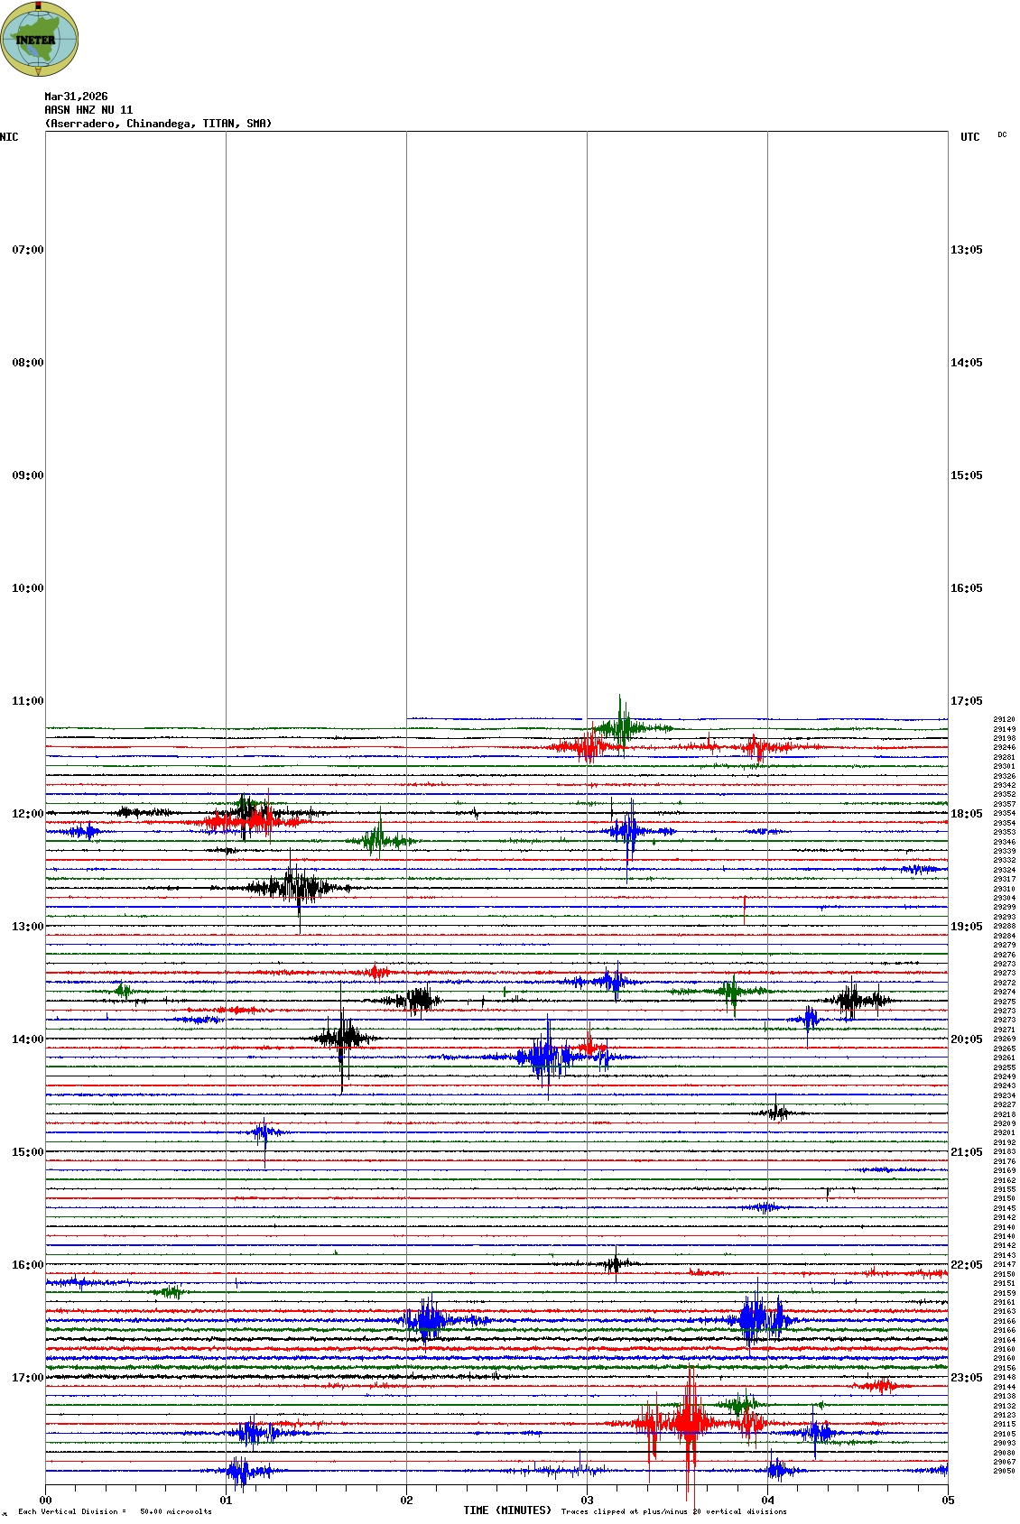This screenshot has width=1020, height=1524.
Task: Select the 17:00 local time label
Action: [x=27, y=1378]
